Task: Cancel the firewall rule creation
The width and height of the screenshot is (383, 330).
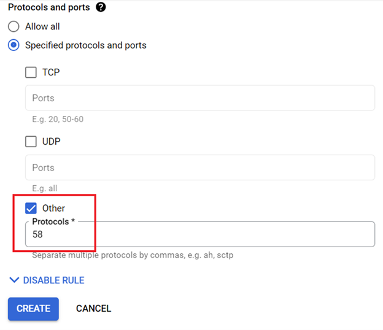Action: [x=93, y=309]
